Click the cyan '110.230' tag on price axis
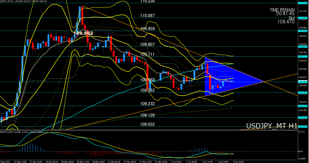This screenshot has width=309, height=163. click(303, 3)
